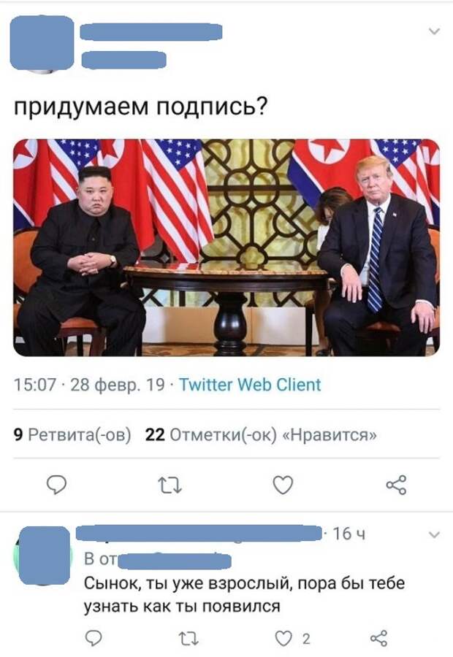Share the comment reply
Viewport: 453px width, 657px height.
click(x=378, y=638)
